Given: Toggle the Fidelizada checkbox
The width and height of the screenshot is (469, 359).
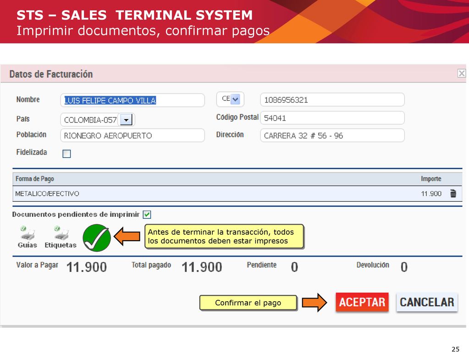Looking at the screenshot, I should 66,154.
